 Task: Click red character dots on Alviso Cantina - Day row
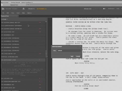tap(40, 54)
